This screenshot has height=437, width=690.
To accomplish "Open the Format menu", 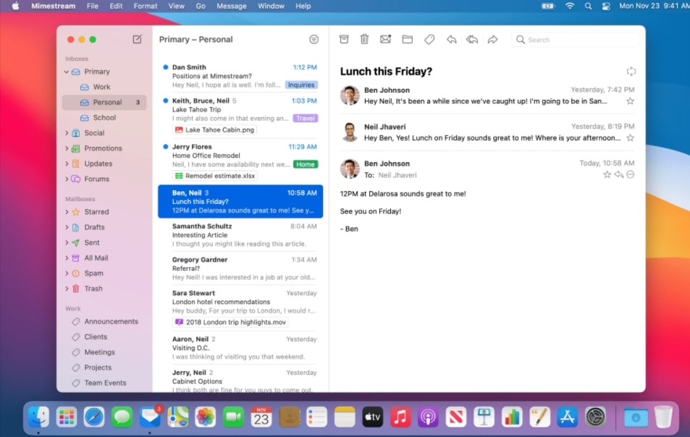I will pyautogui.click(x=146, y=6).
